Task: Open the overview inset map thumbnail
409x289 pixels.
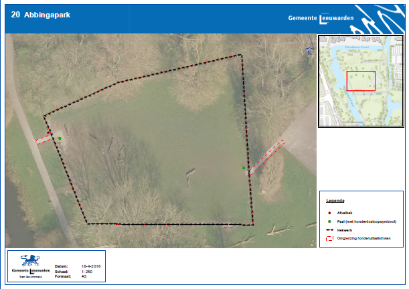Action: click(361, 80)
